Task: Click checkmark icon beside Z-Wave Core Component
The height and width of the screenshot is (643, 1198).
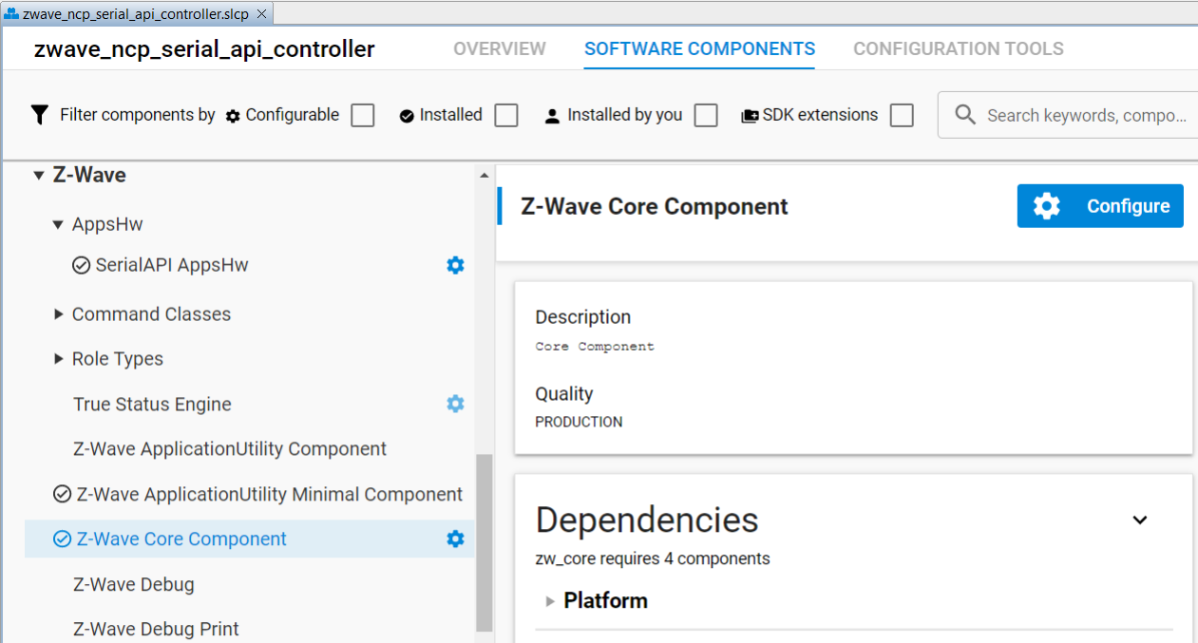Action: click(62, 539)
